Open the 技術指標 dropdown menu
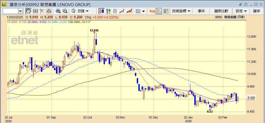Screen dimensions: 265x123 181,11
